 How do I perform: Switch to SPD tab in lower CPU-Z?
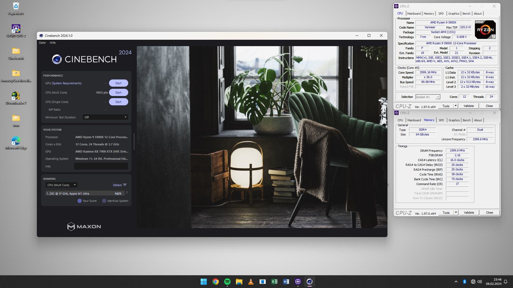[441, 120]
